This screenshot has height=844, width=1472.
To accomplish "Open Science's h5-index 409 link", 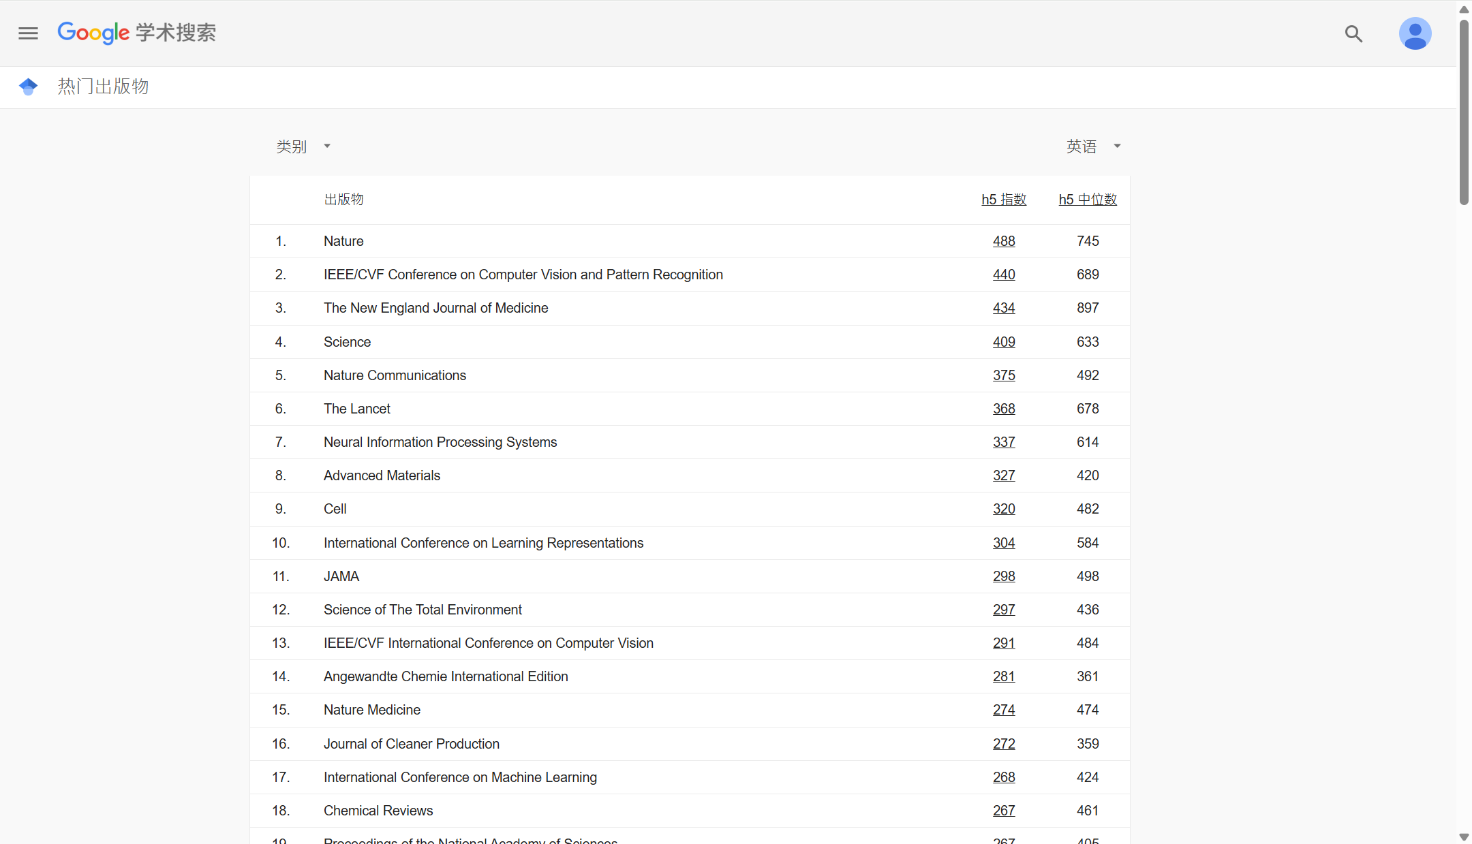I will click(1004, 342).
